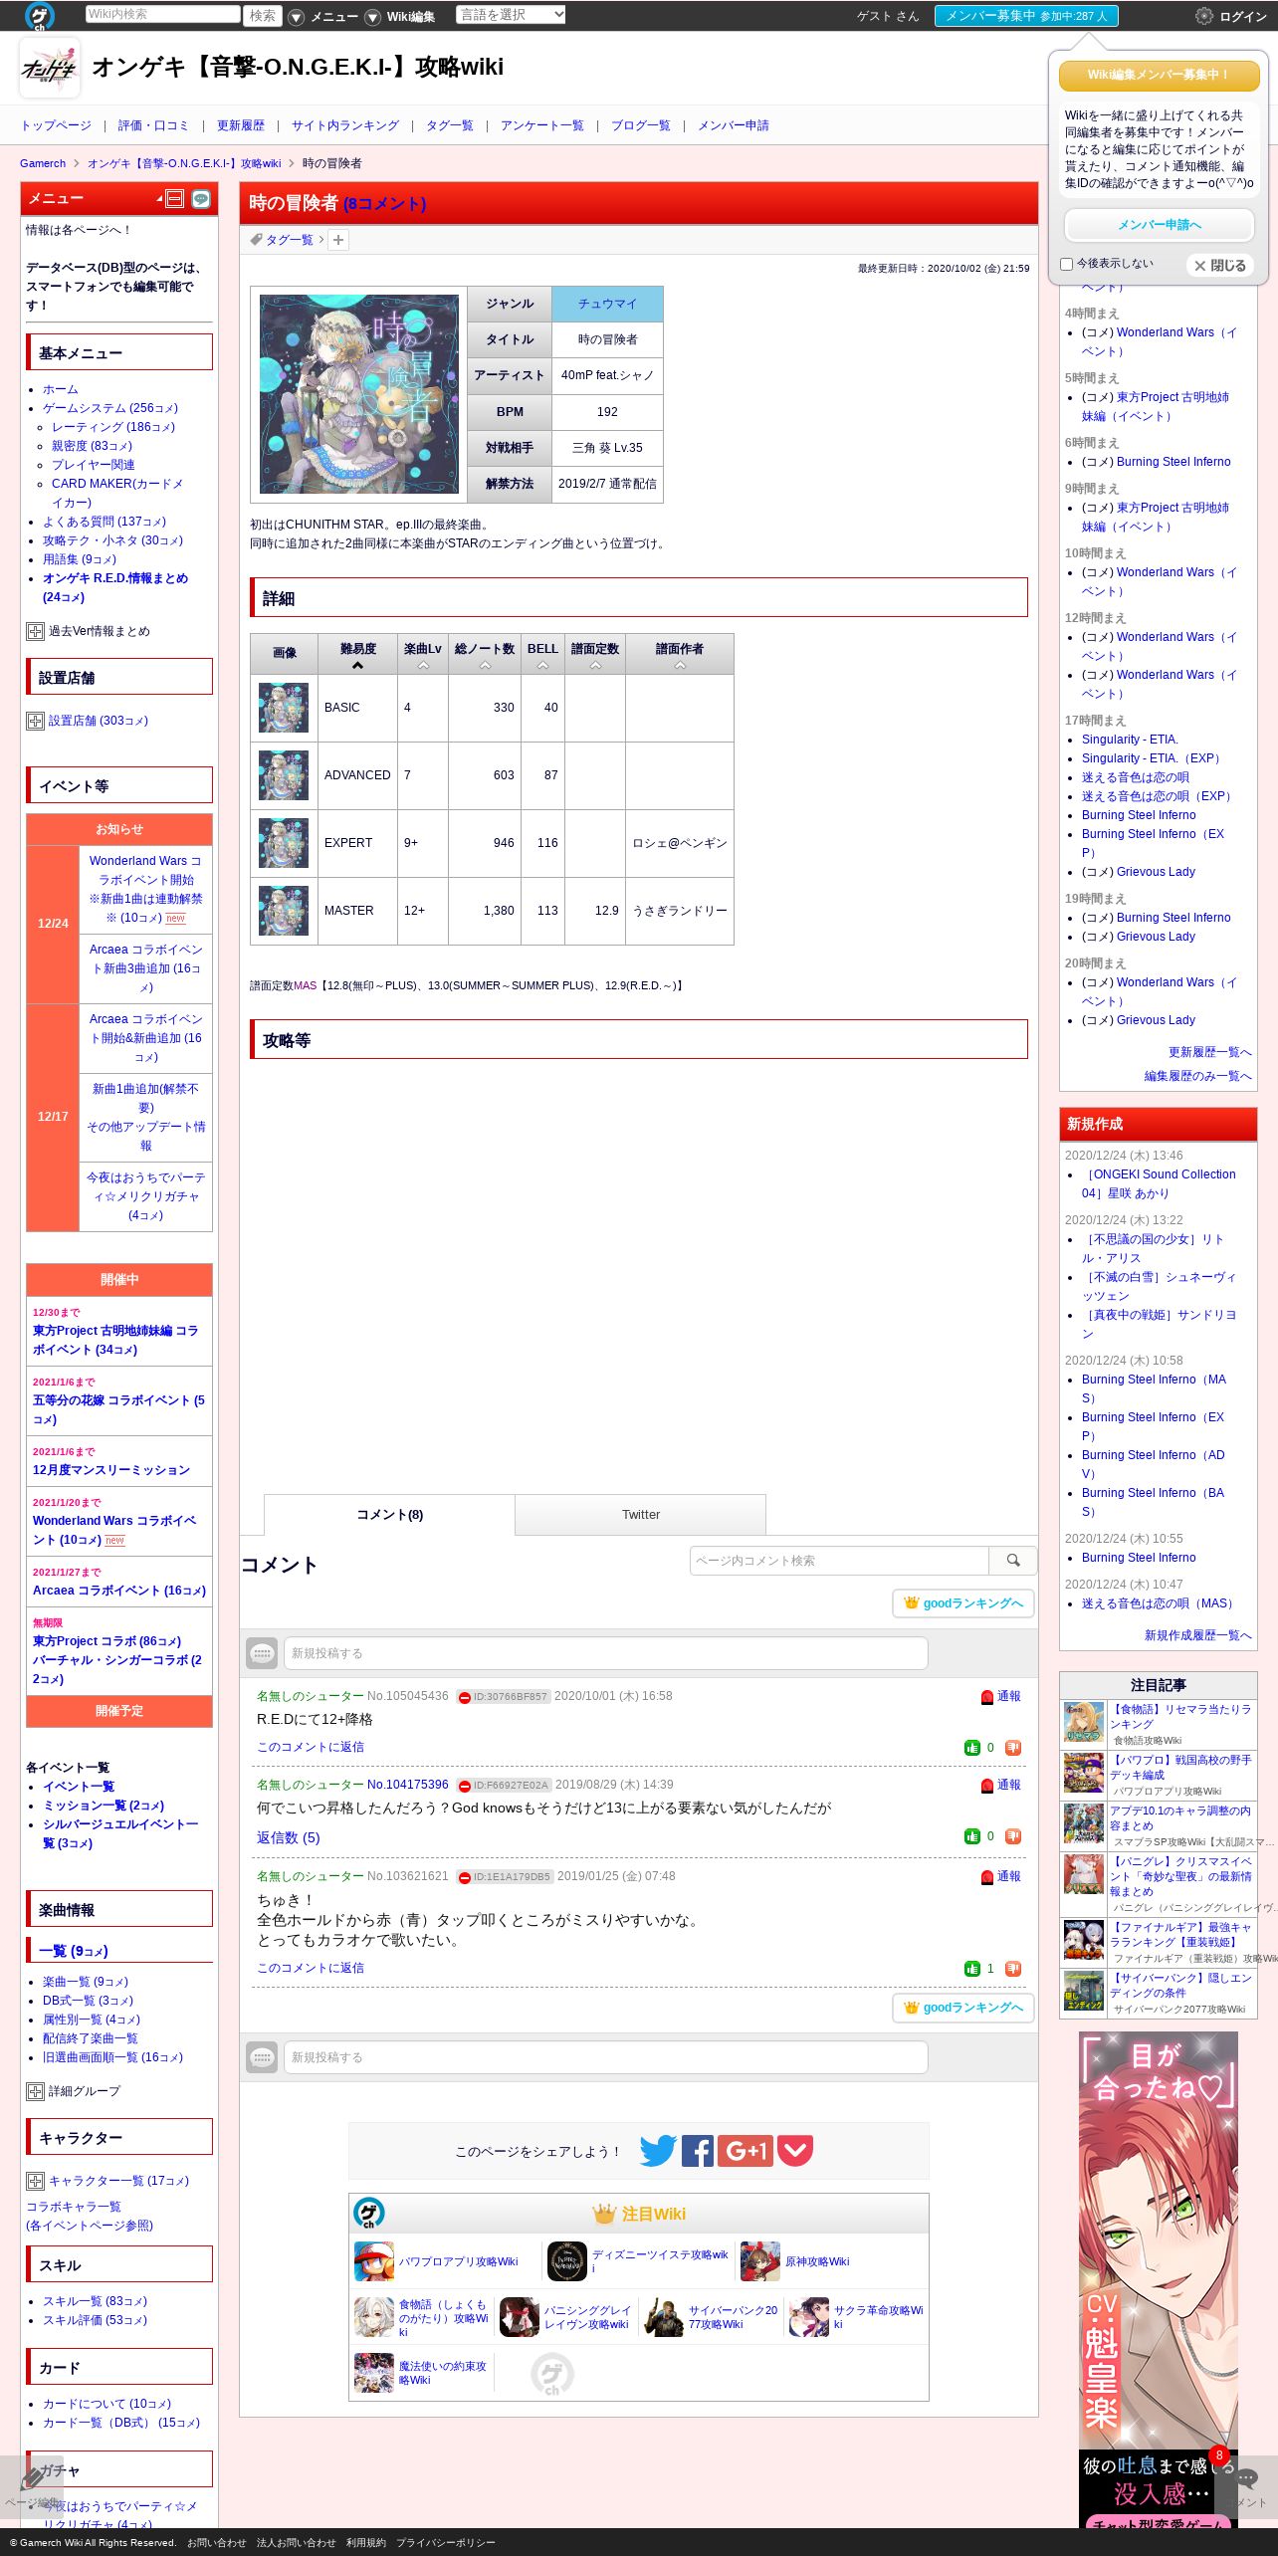The image size is (1278, 2556).
Task: Open 返信数 (5) replies link
Action: tap(288, 1837)
